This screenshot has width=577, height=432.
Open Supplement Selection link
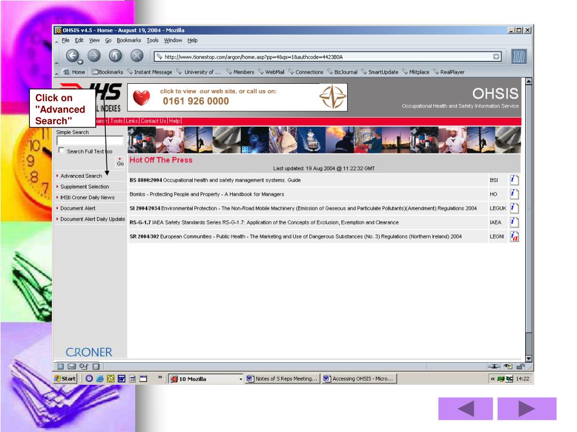(x=85, y=187)
